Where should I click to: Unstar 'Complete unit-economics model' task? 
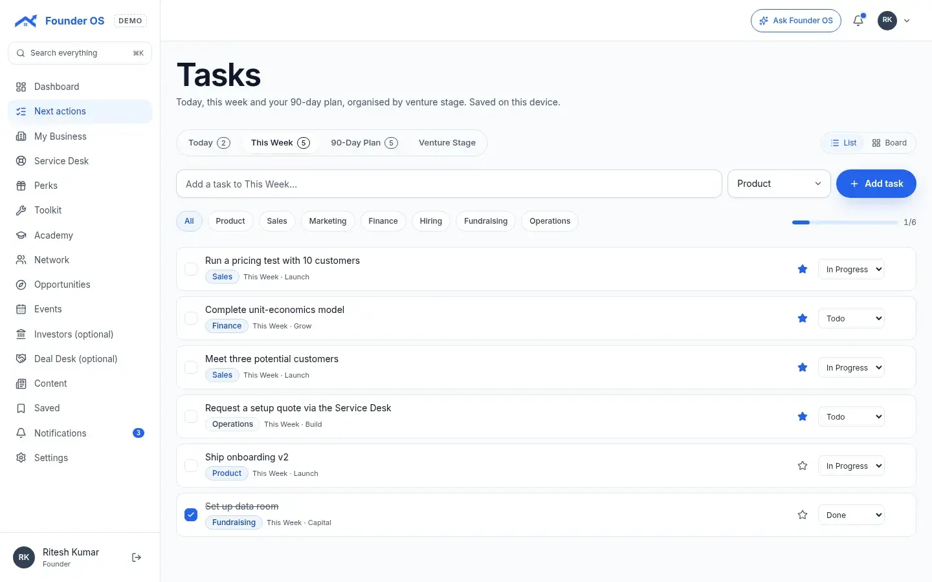(803, 318)
